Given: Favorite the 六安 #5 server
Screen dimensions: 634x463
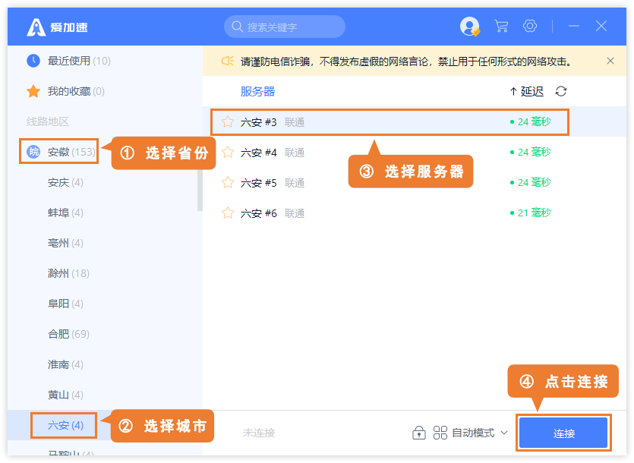Looking at the screenshot, I should pyautogui.click(x=228, y=183).
